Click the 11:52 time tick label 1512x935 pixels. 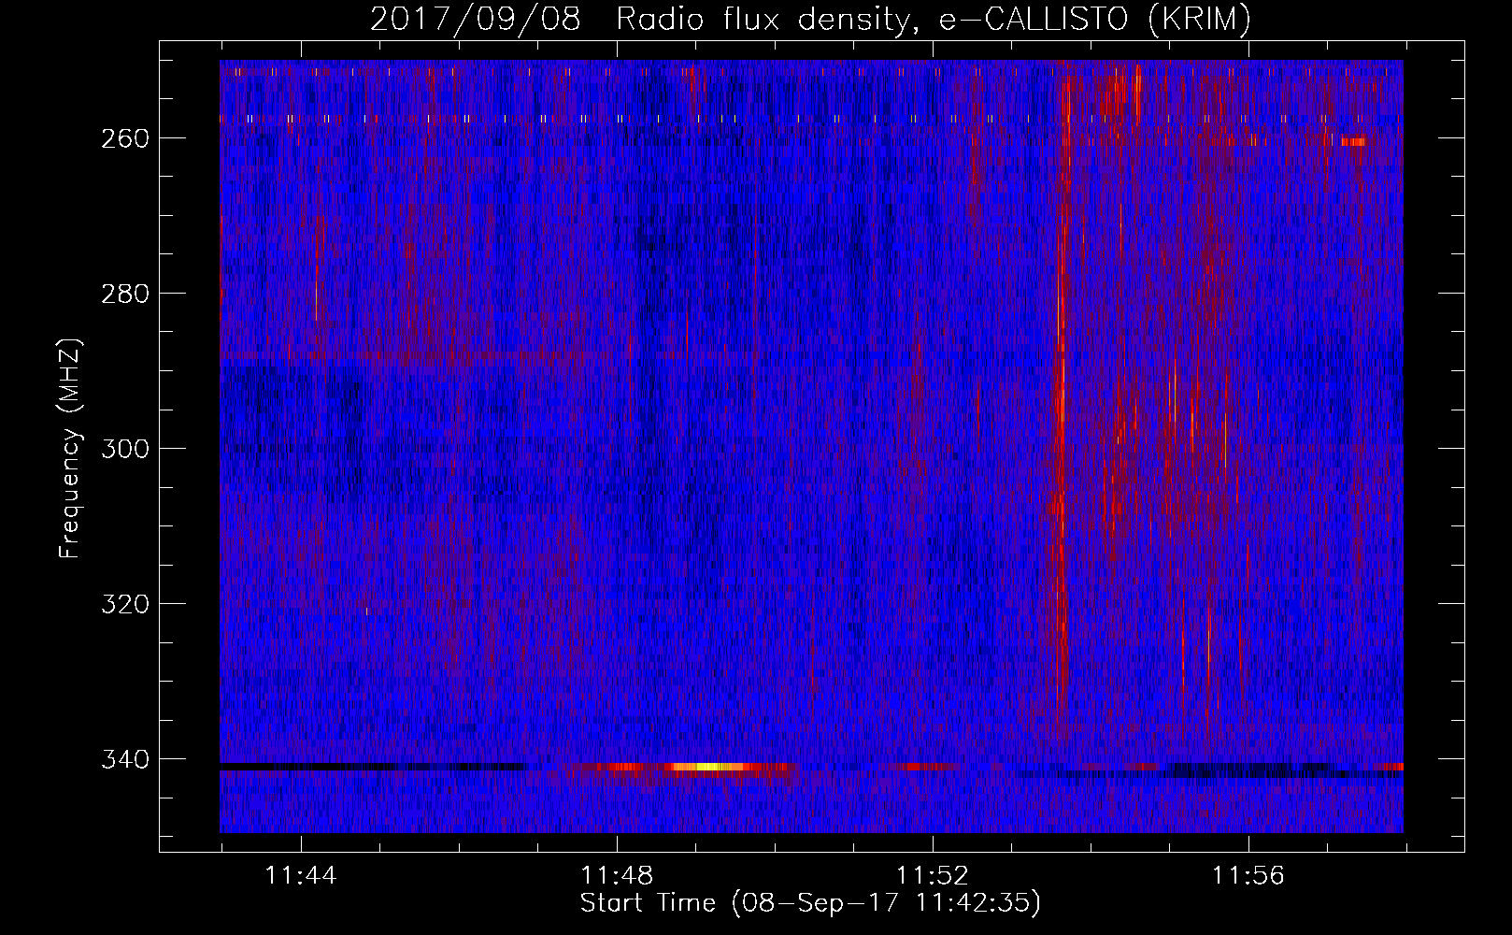click(x=933, y=876)
